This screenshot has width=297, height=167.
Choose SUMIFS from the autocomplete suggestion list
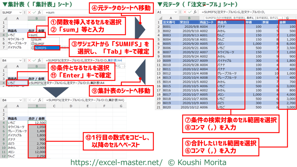41,48
